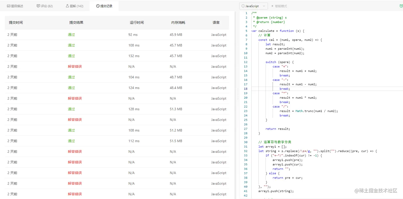This screenshot has width=403, height=199.
Task: Click JavaScript in the 92 ms row
Action: tap(219, 35)
